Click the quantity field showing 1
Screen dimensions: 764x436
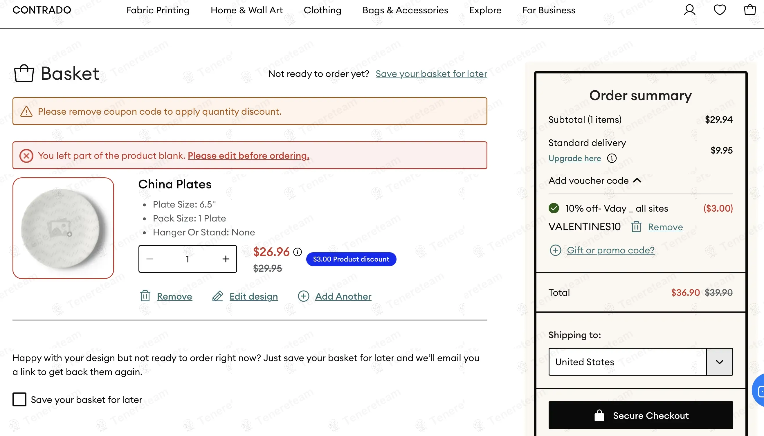[x=188, y=259]
